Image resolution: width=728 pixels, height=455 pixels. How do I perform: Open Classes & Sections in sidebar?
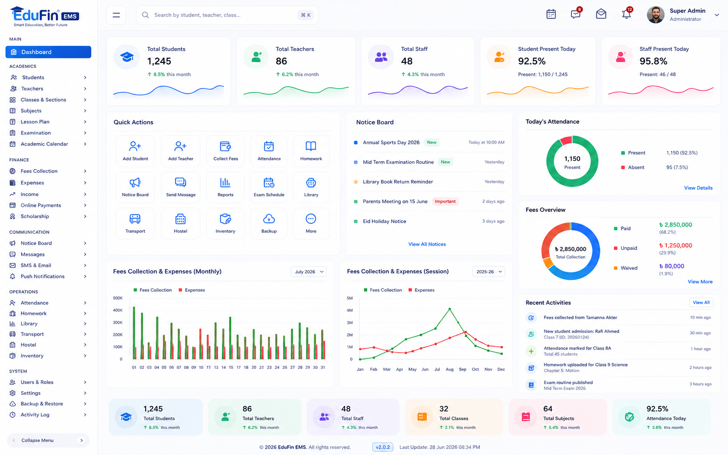coord(48,100)
